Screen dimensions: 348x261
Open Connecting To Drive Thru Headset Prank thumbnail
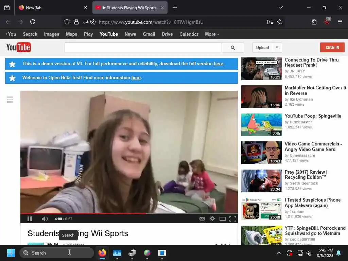tap(261, 69)
